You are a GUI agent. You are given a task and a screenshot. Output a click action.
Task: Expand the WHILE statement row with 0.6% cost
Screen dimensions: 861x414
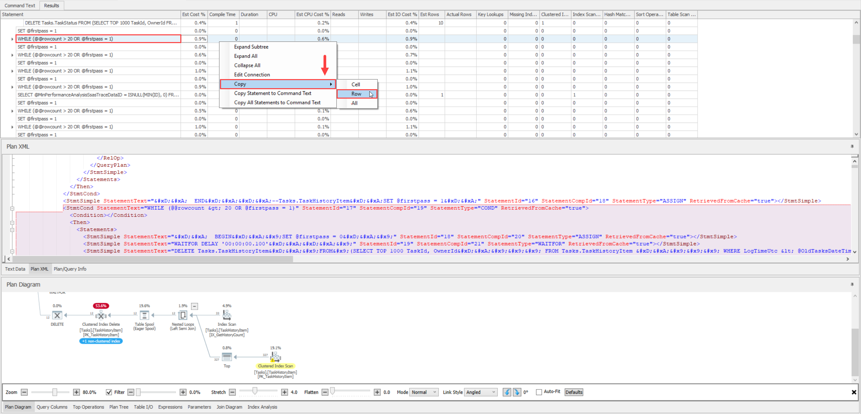(x=12, y=55)
